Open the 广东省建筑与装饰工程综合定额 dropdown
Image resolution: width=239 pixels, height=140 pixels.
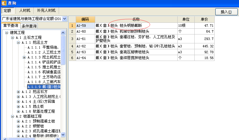point(65,19)
